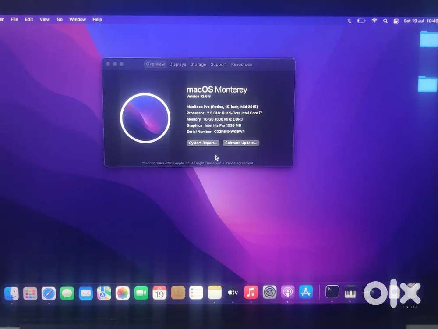Image resolution: width=438 pixels, height=329 pixels.
Task: Launch Safari from the Dock
Action: coord(49,293)
